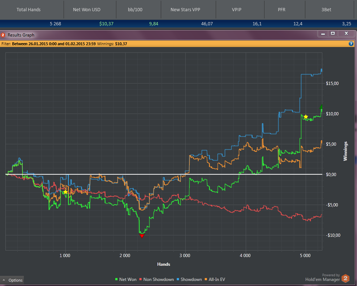Click the help question mark icon
Viewport: 357px width, 286px height.
point(351,44)
